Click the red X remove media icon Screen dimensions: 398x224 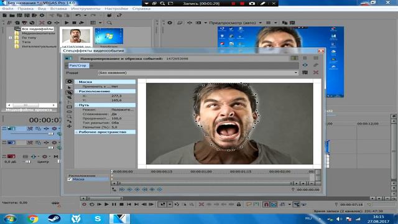click(42, 23)
